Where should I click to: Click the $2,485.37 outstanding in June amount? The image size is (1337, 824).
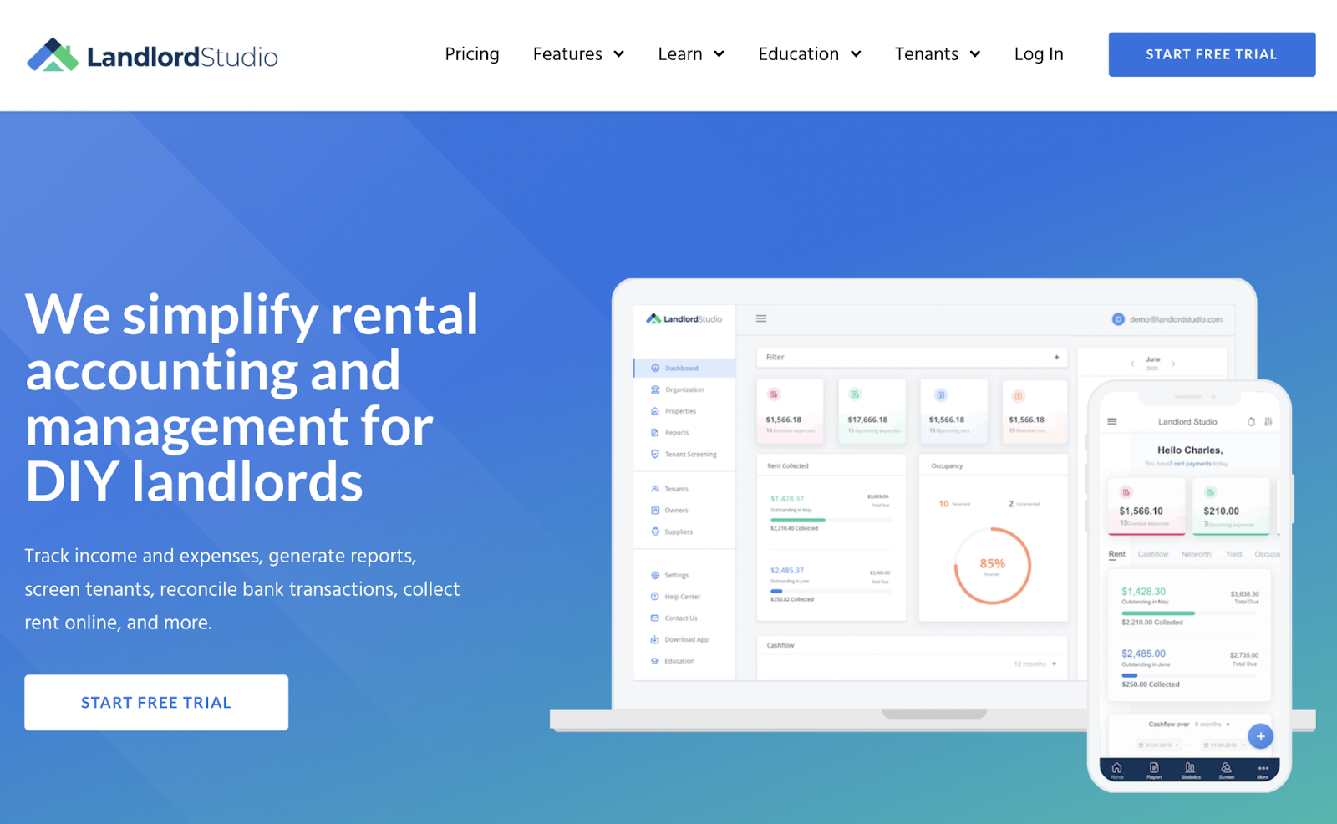[x=787, y=570]
